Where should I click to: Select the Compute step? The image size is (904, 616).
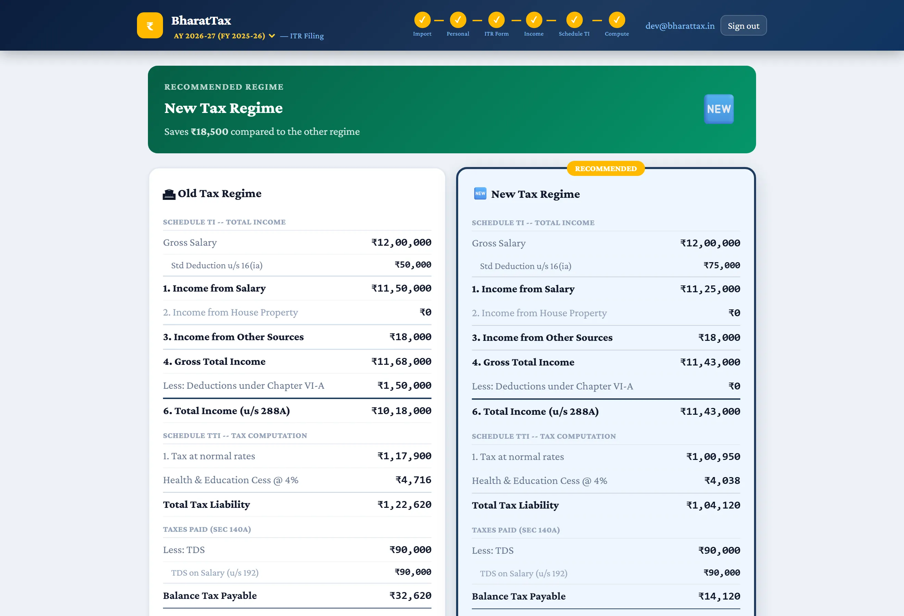point(617,24)
